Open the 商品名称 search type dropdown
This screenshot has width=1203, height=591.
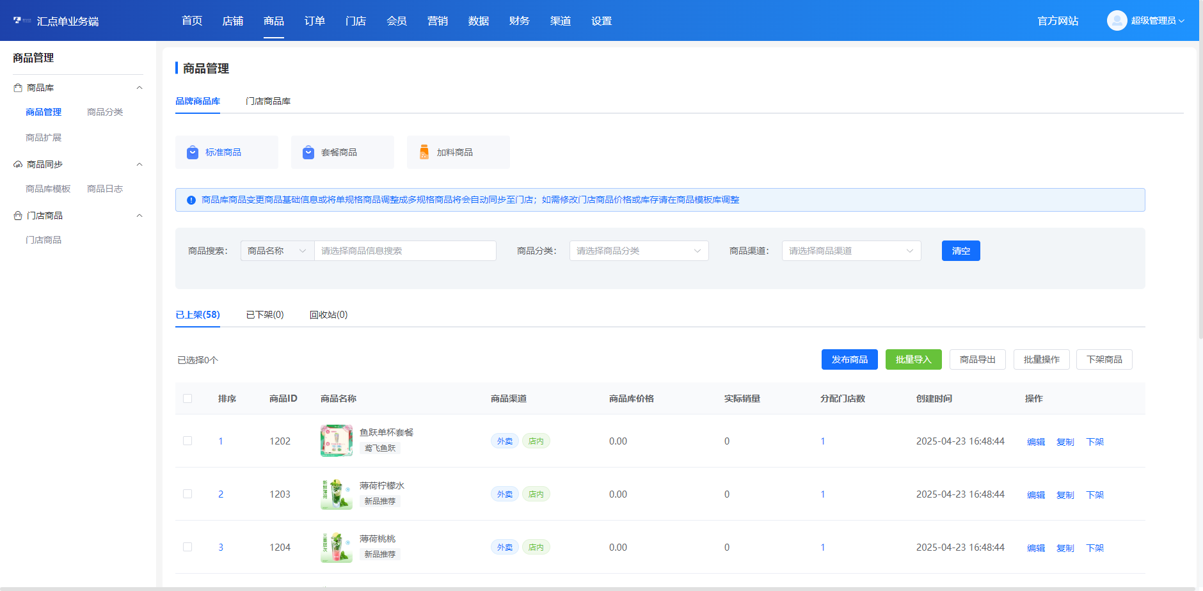[277, 251]
